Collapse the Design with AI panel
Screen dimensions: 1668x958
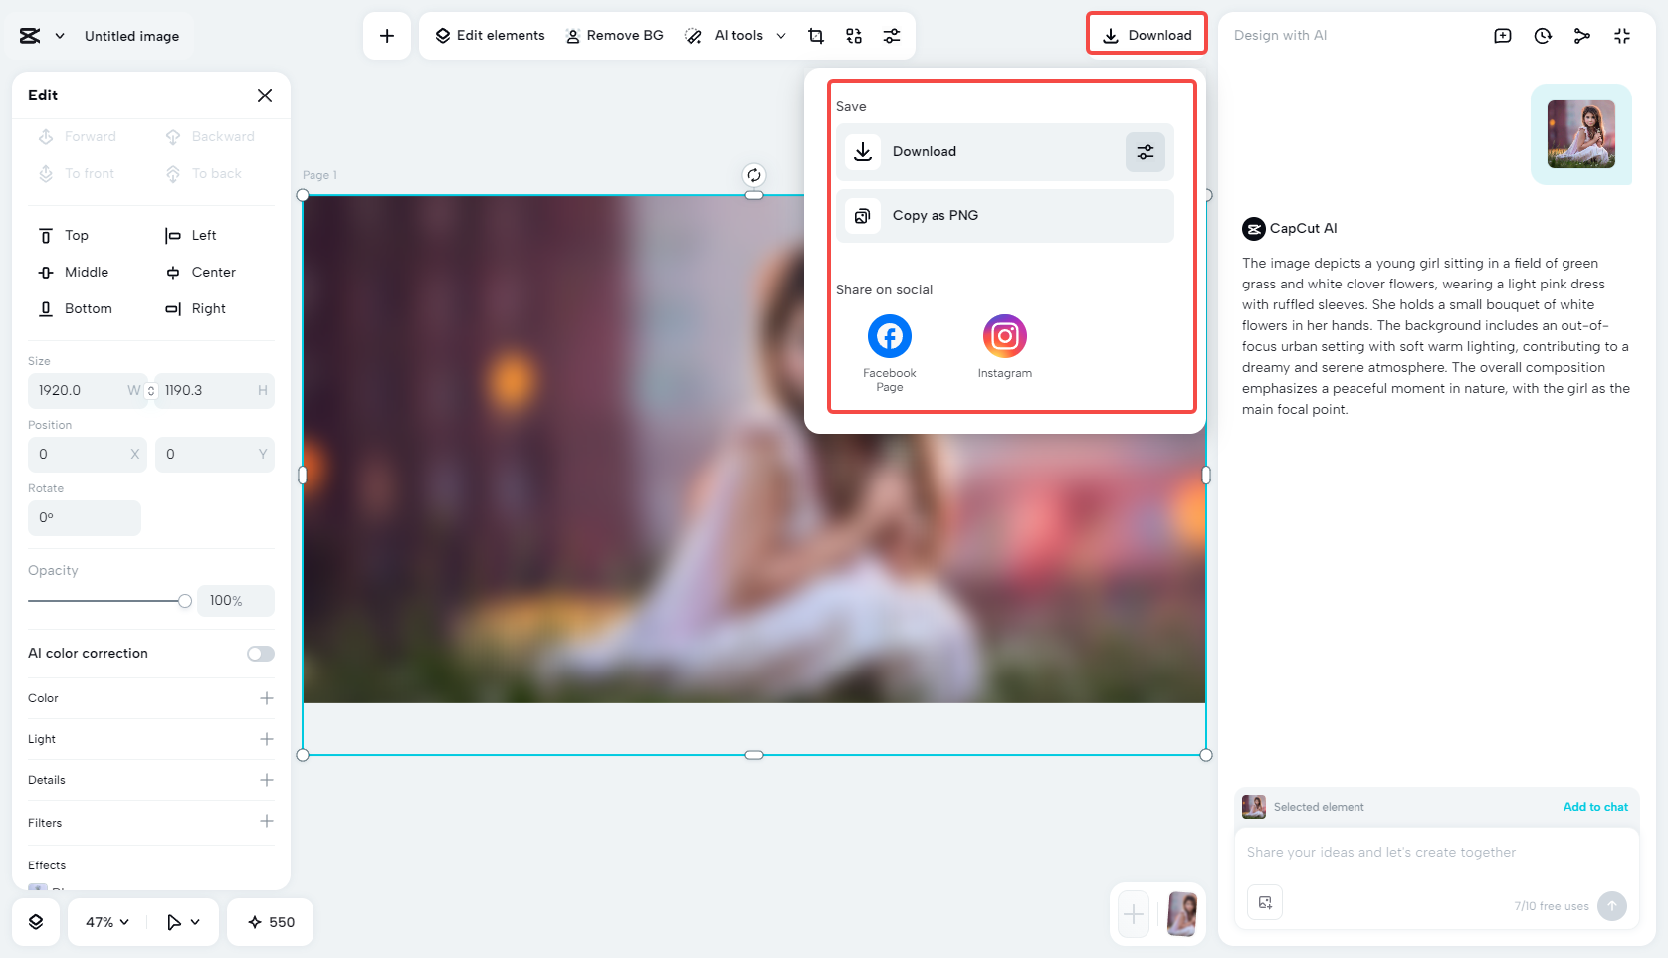click(x=1622, y=35)
